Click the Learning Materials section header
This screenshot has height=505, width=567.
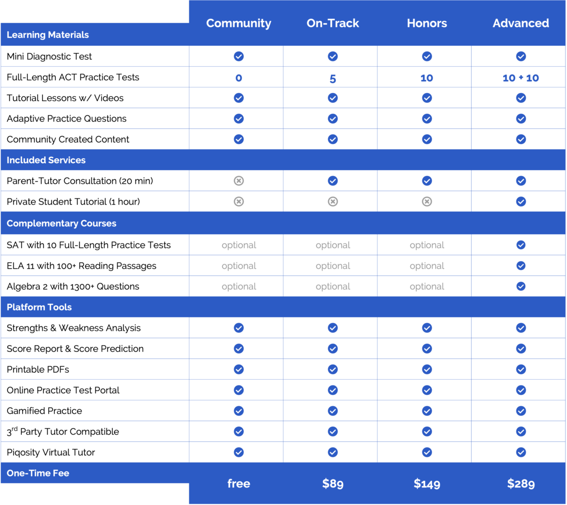(48, 35)
